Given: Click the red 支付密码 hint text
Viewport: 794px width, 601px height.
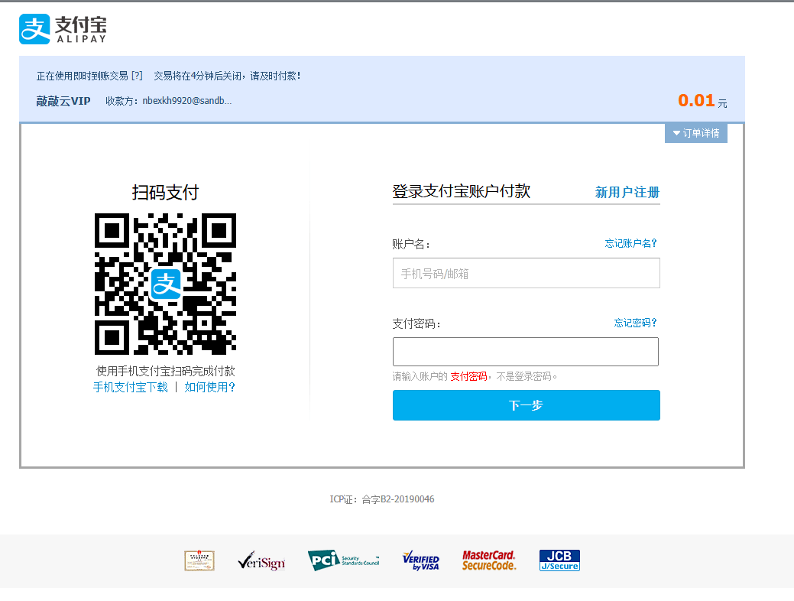Looking at the screenshot, I should [468, 376].
